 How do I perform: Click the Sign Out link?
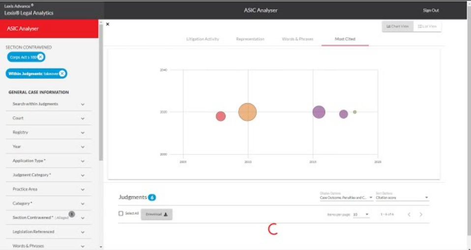pyautogui.click(x=431, y=10)
